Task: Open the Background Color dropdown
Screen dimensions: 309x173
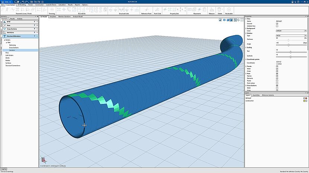Action: tap(291, 31)
